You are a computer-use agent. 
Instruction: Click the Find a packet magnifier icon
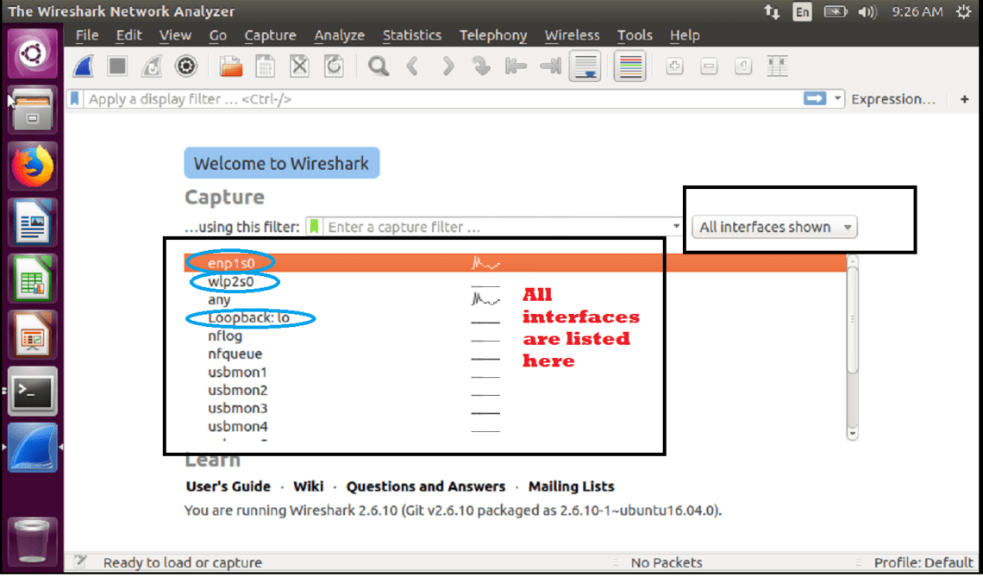(378, 66)
